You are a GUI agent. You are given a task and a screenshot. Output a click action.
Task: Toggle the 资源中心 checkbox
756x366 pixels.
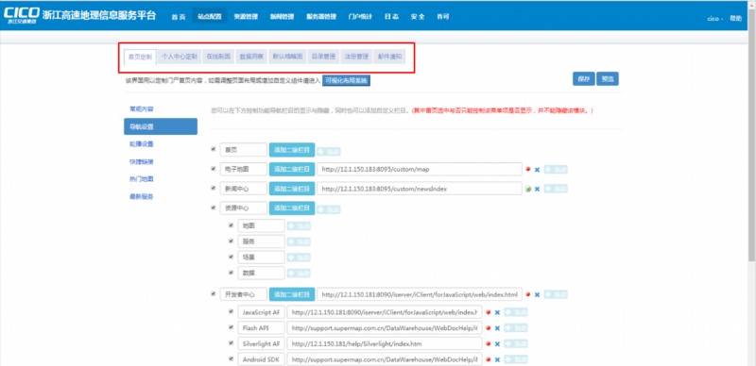(x=214, y=208)
